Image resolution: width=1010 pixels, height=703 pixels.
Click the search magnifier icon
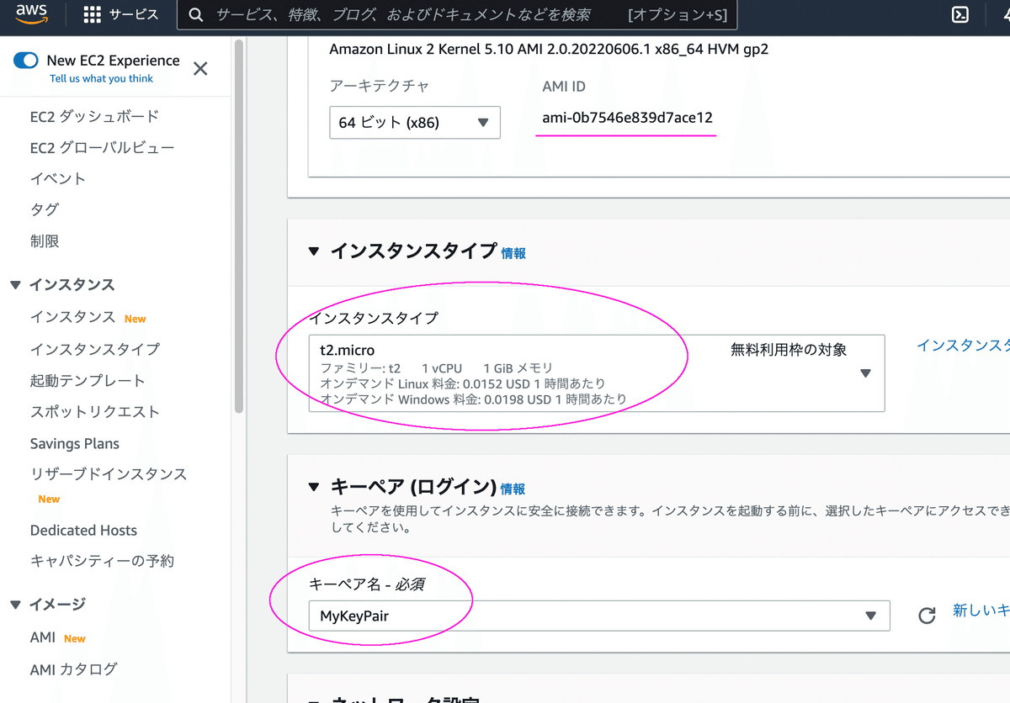[x=196, y=15]
